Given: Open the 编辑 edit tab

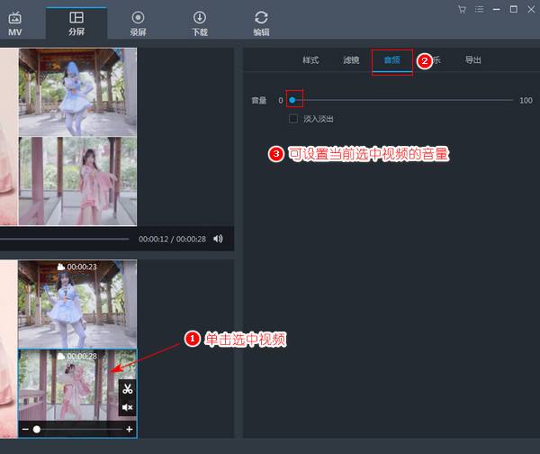Looking at the screenshot, I should tap(261, 24).
